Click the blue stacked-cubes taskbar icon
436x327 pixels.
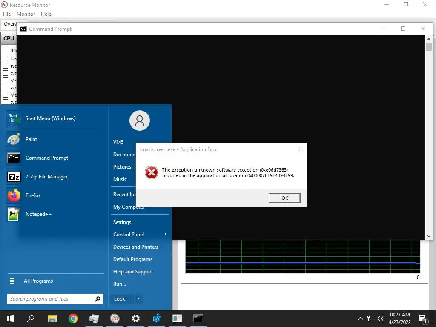coord(157,318)
